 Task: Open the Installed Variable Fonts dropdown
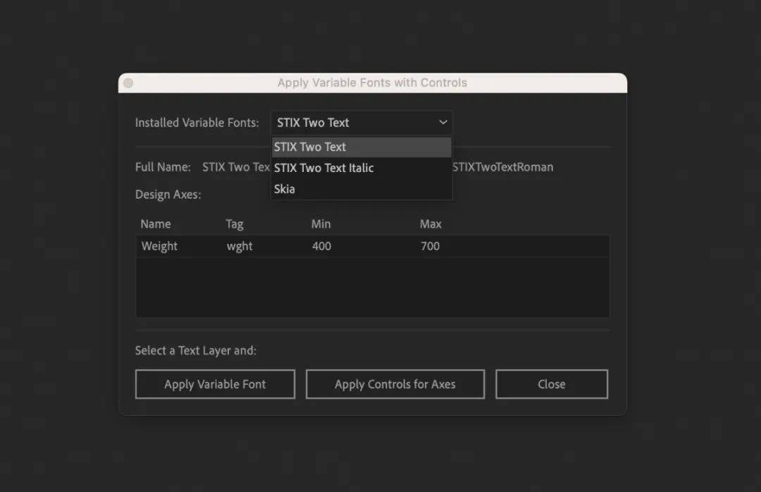coord(361,123)
